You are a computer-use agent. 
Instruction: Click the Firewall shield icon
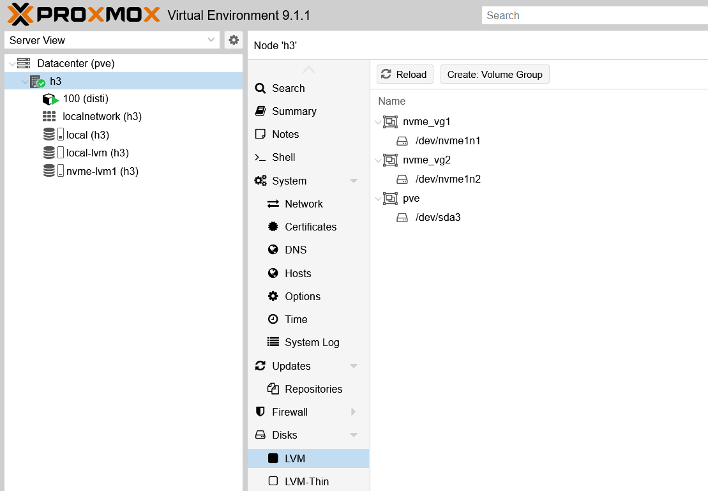point(260,412)
